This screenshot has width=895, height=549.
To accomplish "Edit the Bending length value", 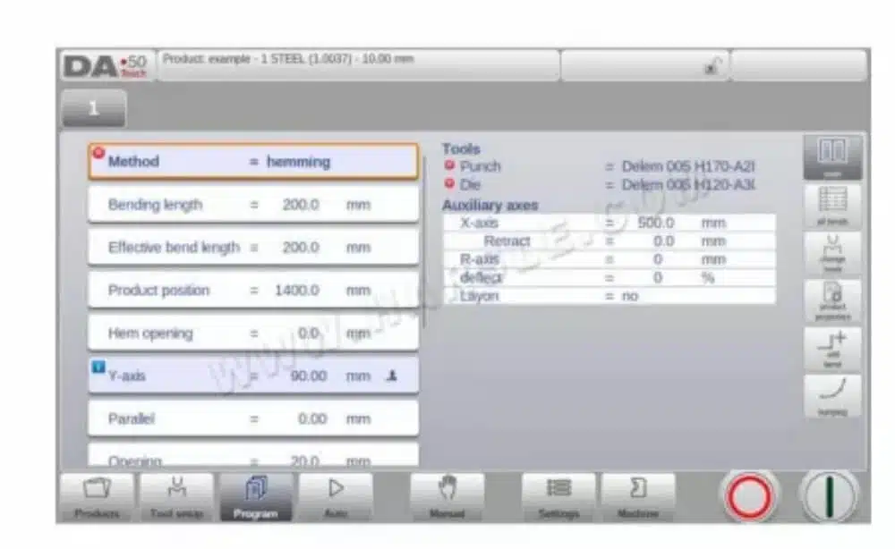I will pyautogui.click(x=253, y=205).
